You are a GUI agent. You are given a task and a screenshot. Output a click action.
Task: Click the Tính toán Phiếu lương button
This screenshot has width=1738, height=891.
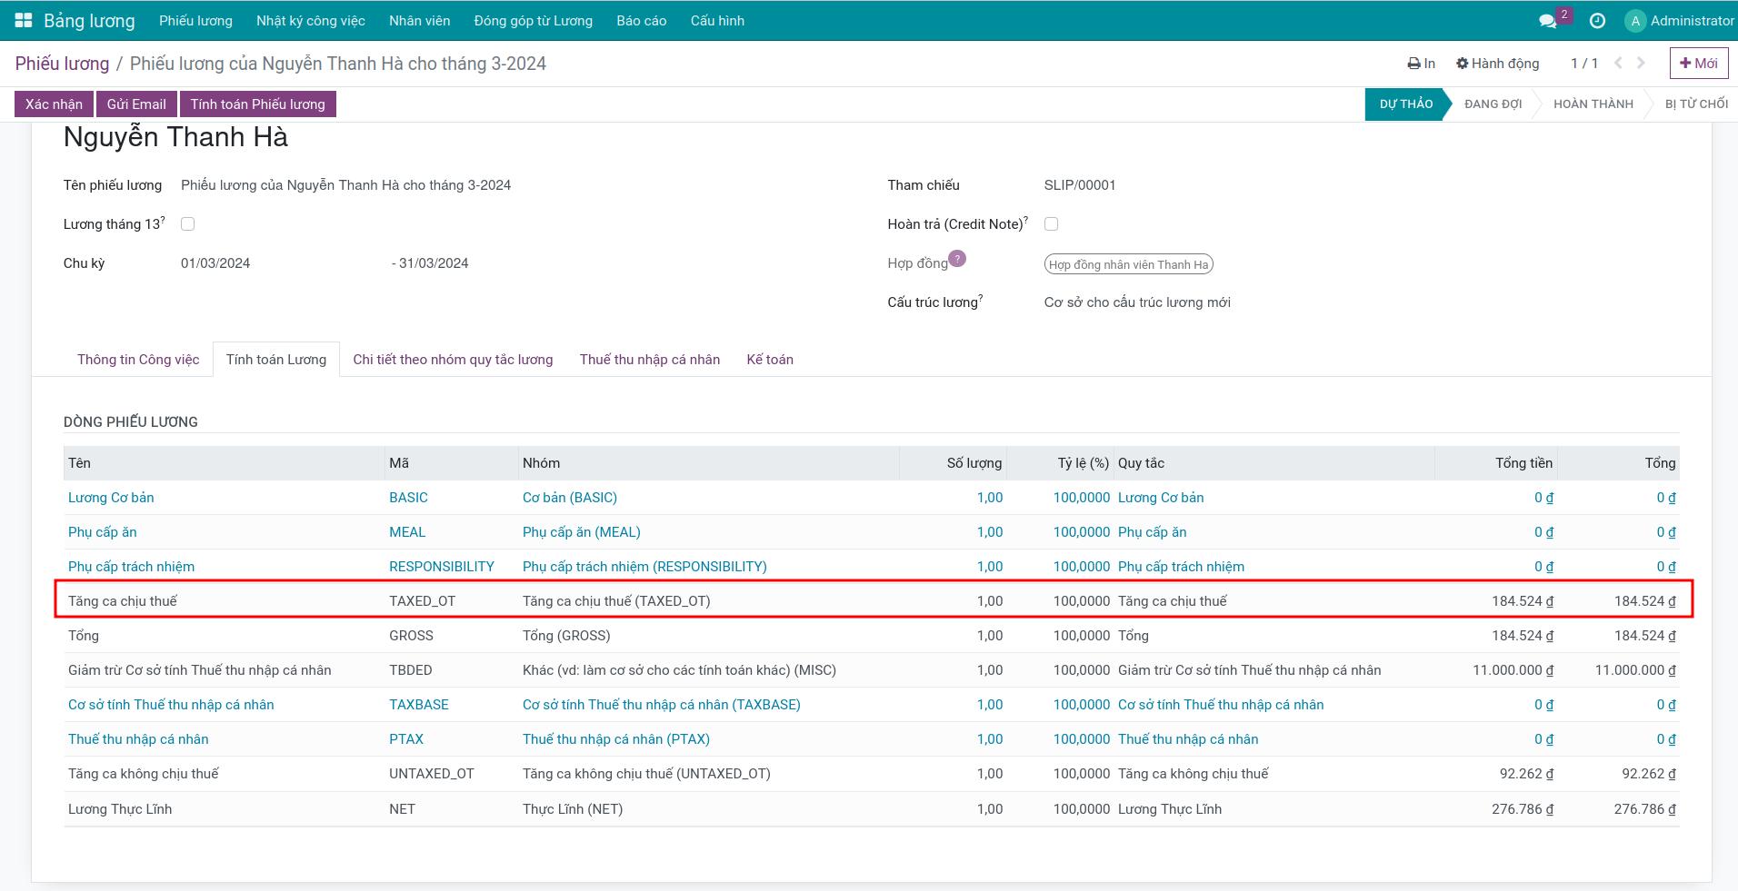pyautogui.click(x=257, y=104)
